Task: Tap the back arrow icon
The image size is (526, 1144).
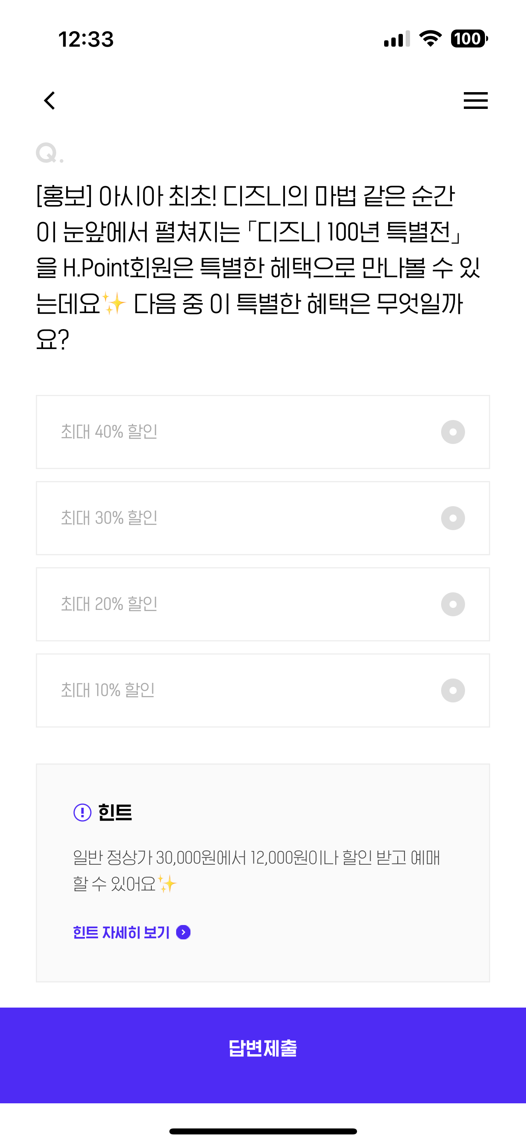Action: 50,101
